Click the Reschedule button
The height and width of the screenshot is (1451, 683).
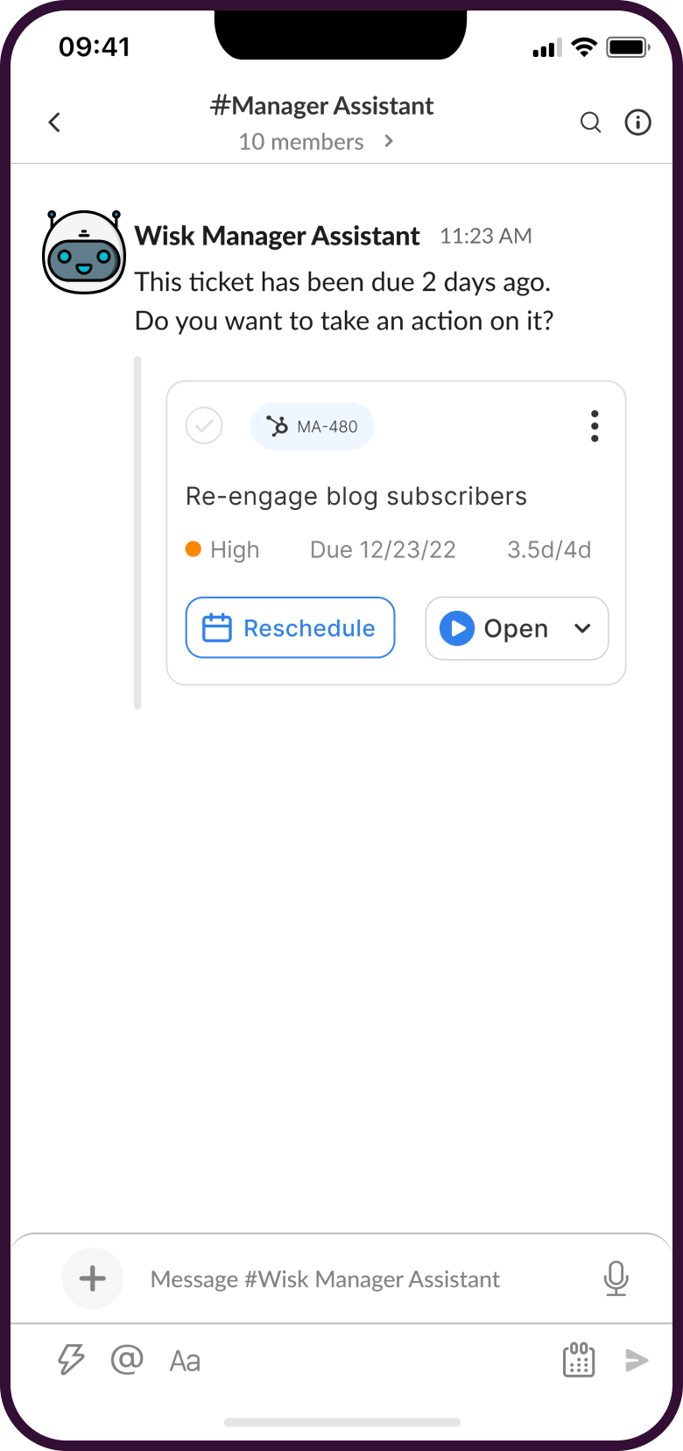click(x=290, y=628)
